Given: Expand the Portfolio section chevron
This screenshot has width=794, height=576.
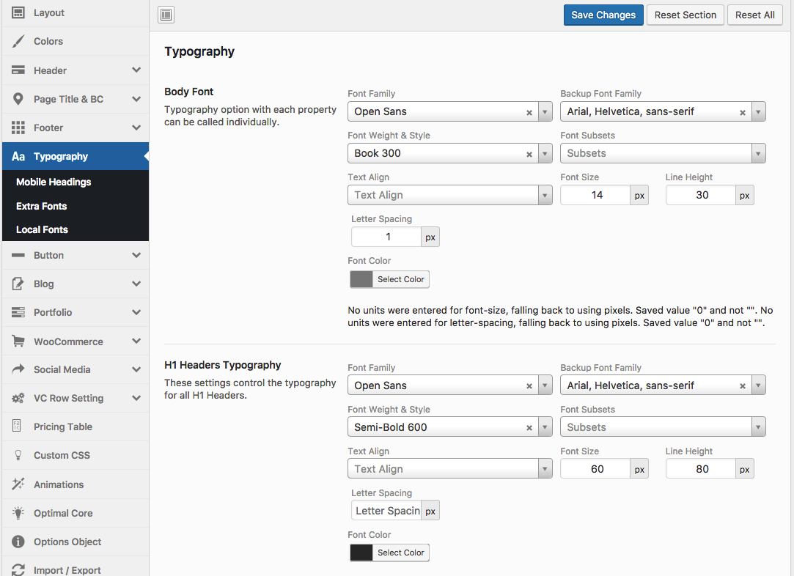Looking at the screenshot, I should point(136,312).
